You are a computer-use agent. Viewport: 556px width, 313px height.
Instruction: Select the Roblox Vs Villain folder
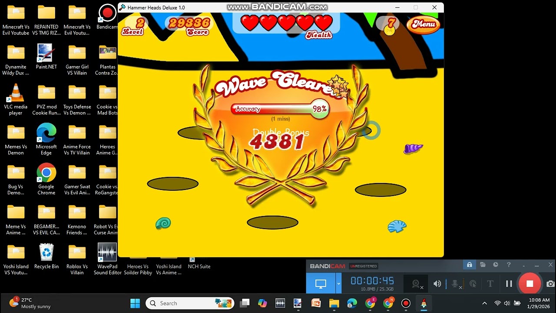point(77,260)
